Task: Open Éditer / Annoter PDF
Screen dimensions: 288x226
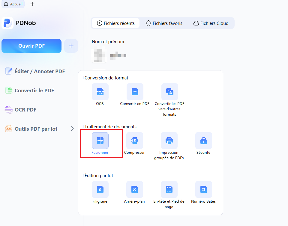Action: pyautogui.click(x=35, y=71)
